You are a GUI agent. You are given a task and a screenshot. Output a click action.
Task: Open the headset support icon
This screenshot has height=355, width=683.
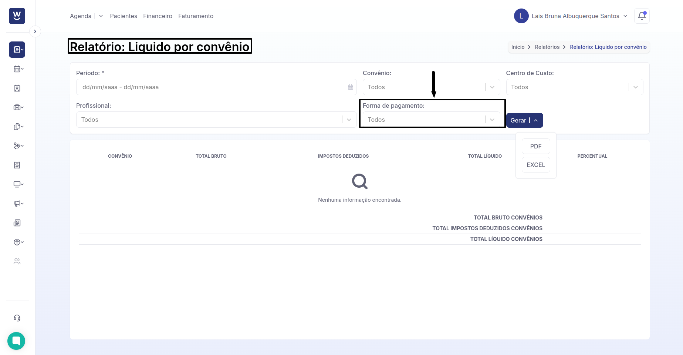coord(17,318)
